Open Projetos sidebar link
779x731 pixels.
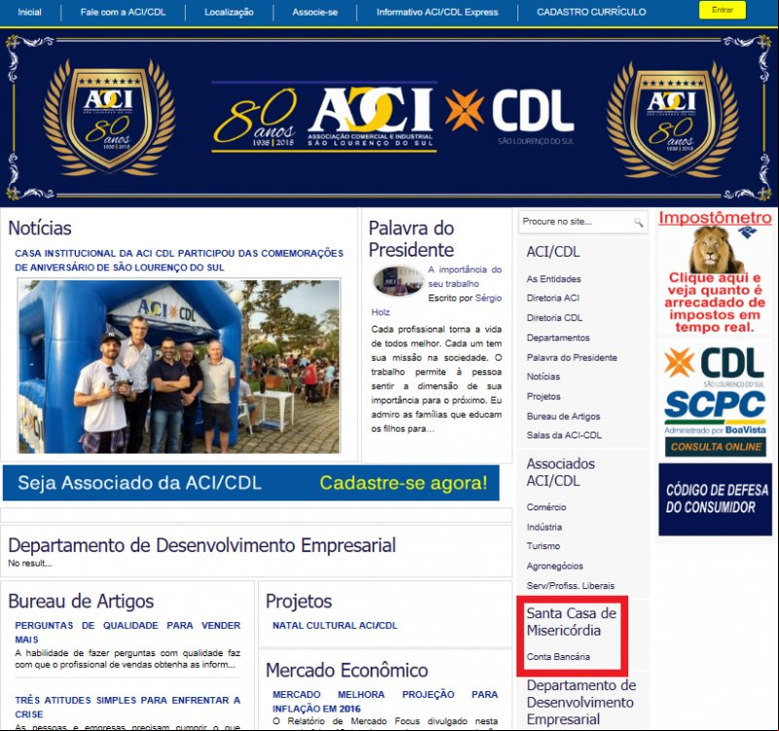[544, 397]
